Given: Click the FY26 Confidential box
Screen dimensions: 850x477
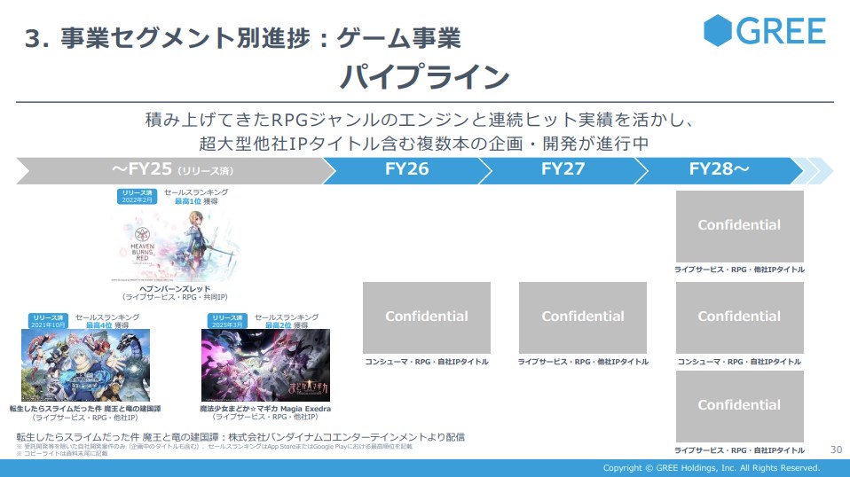Looking at the screenshot, I should coord(427,317).
